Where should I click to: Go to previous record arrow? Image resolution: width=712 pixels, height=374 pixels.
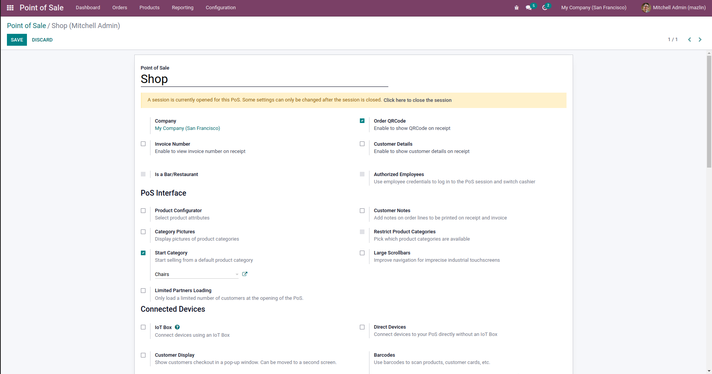tap(689, 40)
